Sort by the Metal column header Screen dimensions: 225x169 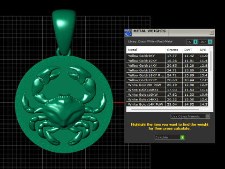[146, 50]
